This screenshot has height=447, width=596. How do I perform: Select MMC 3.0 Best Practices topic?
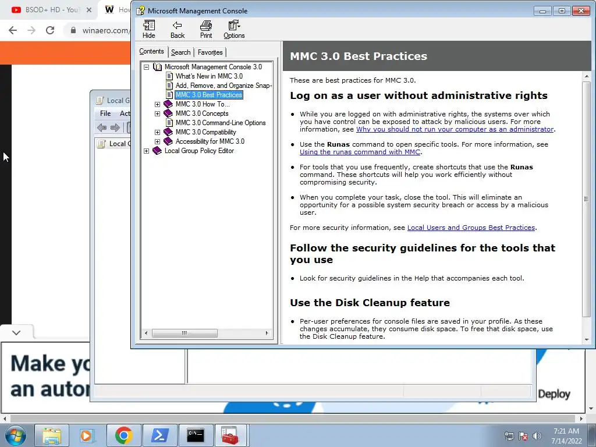(x=209, y=95)
